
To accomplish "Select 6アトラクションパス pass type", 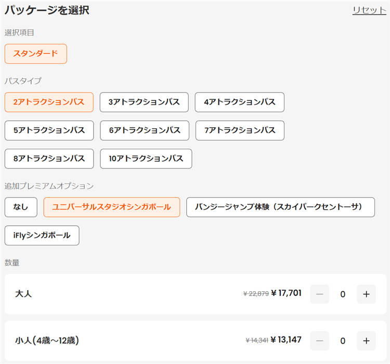I will click(145, 131).
